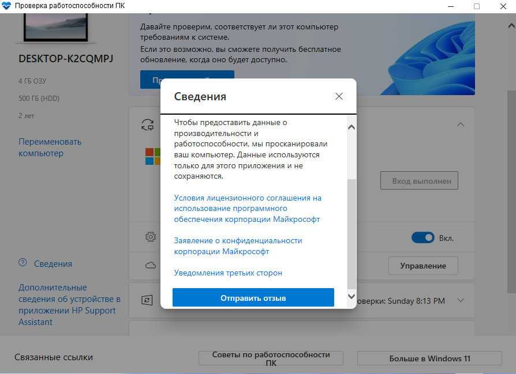Collapse the backup section chevron

461,125
